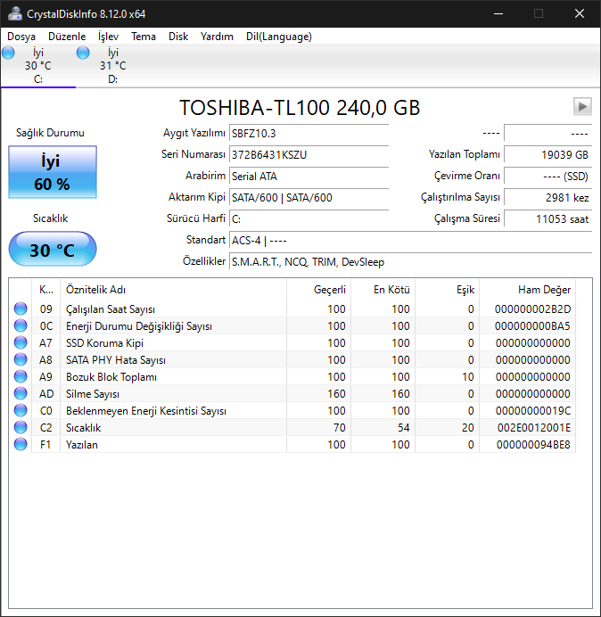601x617 pixels.
Task: Click the Özellikler field with S.M.A.R.T., NCQ
Action: click(410, 261)
